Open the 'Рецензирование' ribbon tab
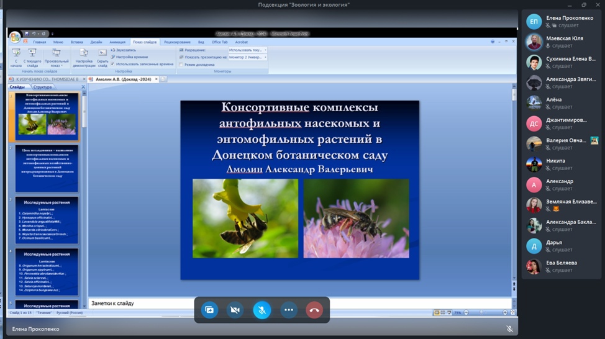The width and height of the screenshot is (605, 339). 177,42
